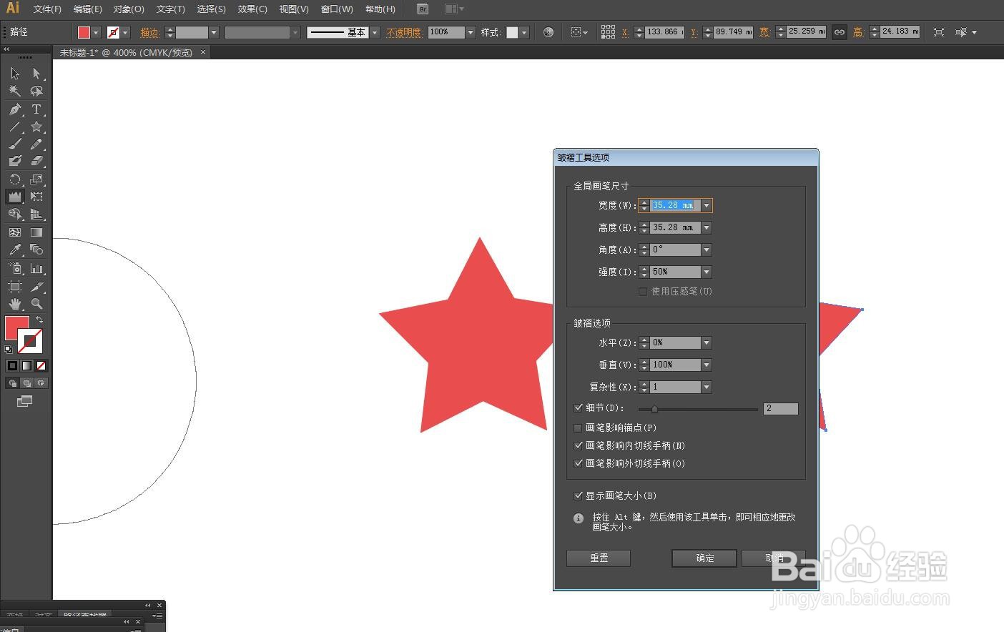Viewport: 1004px width, 632px height.
Task: Toggle Show Brush Size (显示画笔大小) checkbox
Action: coord(579,495)
